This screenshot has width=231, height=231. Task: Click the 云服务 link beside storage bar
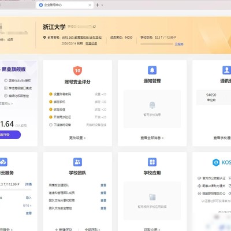coord(179,44)
